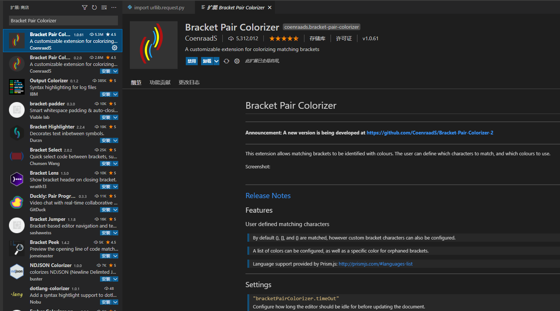Switch to the import urllib.request.py tab
560x311 pixels.
point(159,7)
